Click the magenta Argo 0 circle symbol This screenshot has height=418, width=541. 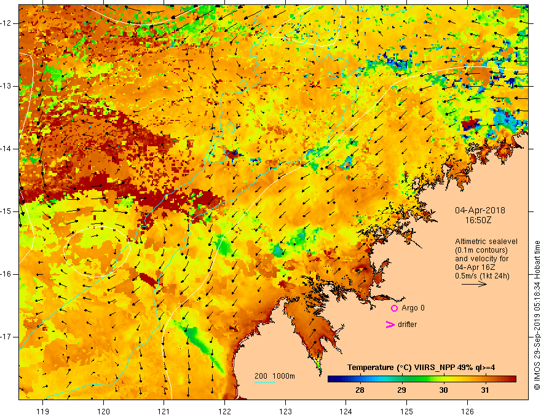coord(394,308)
